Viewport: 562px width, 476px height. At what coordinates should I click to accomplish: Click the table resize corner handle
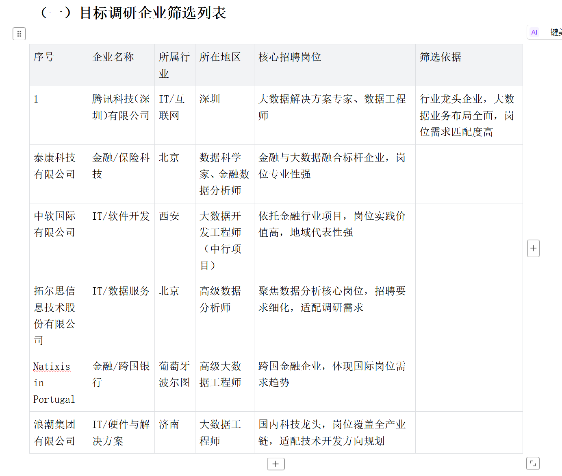(x=533, y=463)
